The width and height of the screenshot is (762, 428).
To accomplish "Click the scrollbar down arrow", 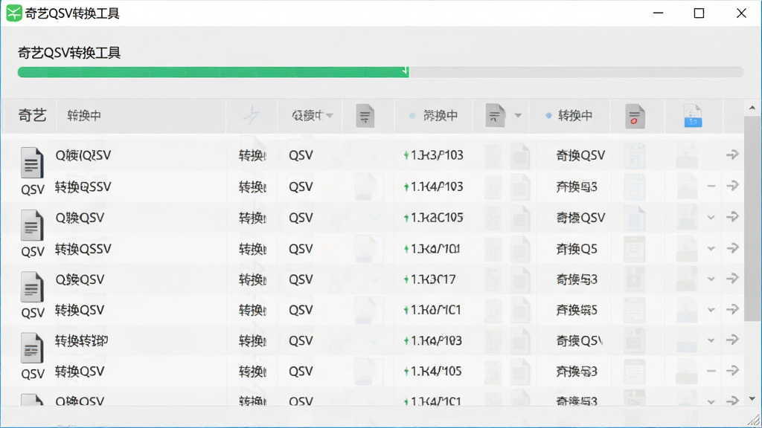I will pos(752,399).
